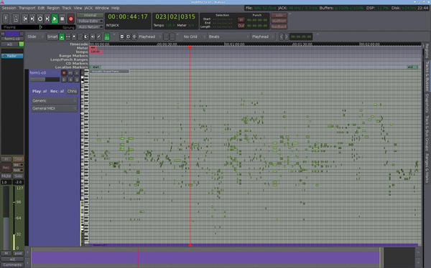Toggle the Follow Edits option
The height and width of the screenshot is (268, 431).
pos(90,21)
